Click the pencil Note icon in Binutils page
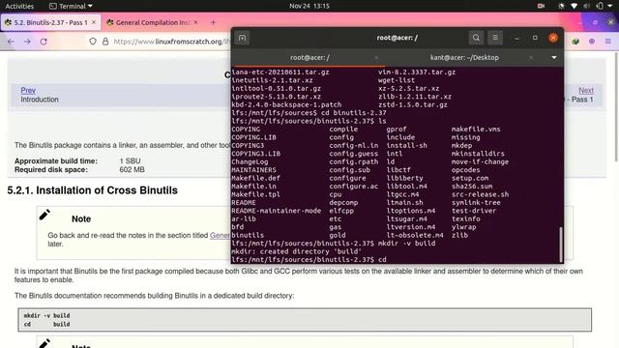 (44, 215)
